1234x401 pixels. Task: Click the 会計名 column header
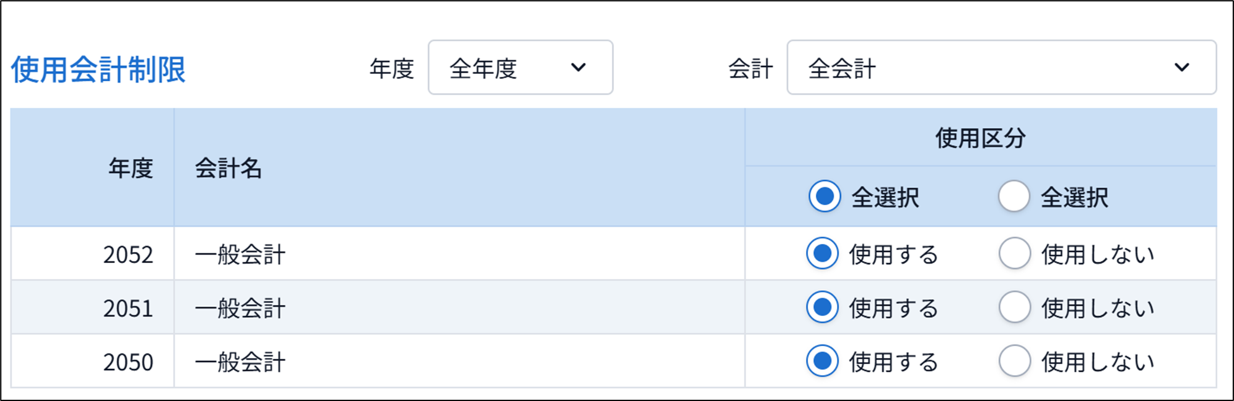point(228,168)
